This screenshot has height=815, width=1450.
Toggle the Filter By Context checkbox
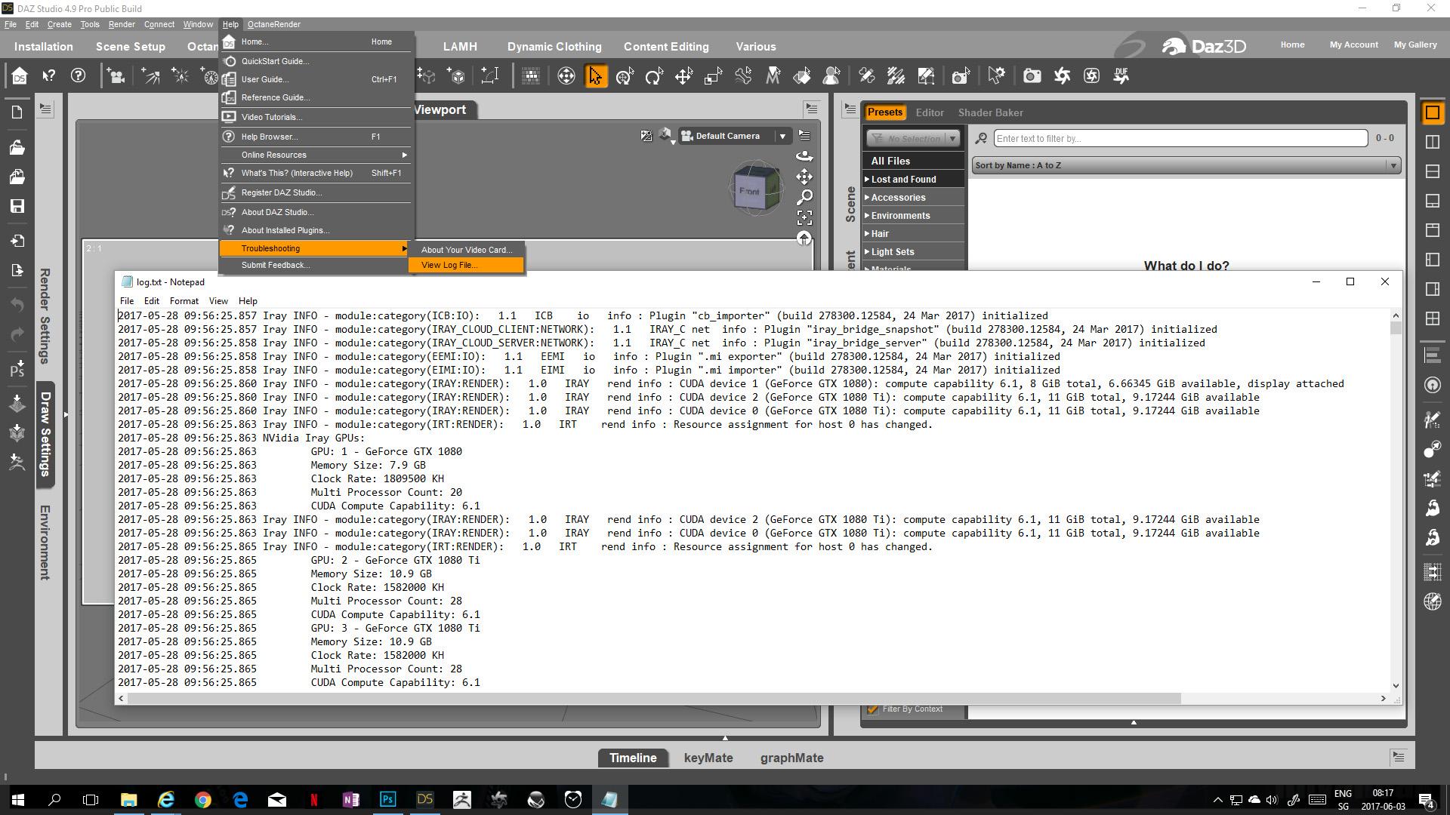tap(873, 709)
